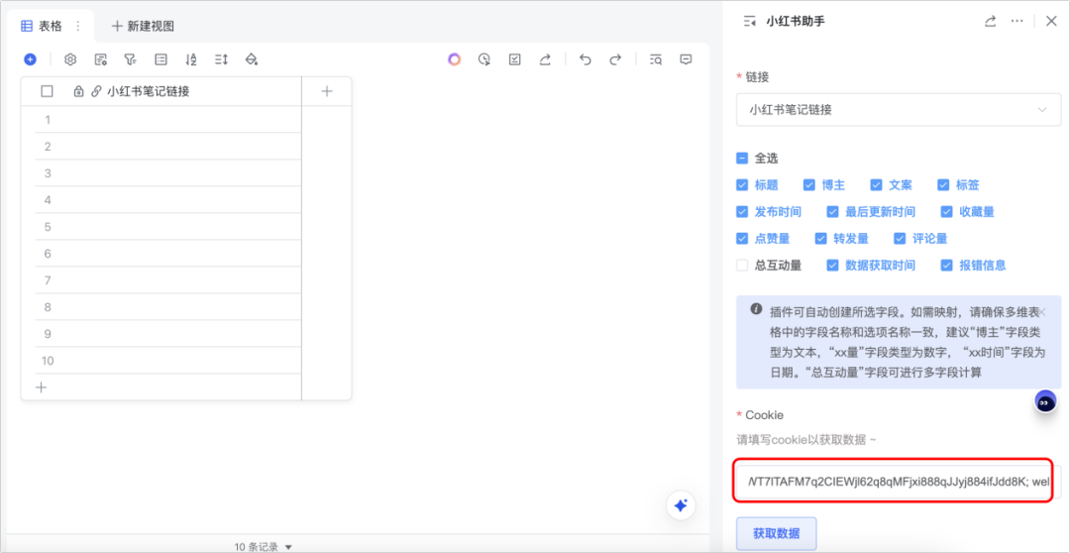Click the plus to add a new row
The height and width of the screenshot is (553, 1070).
(42, 387)
